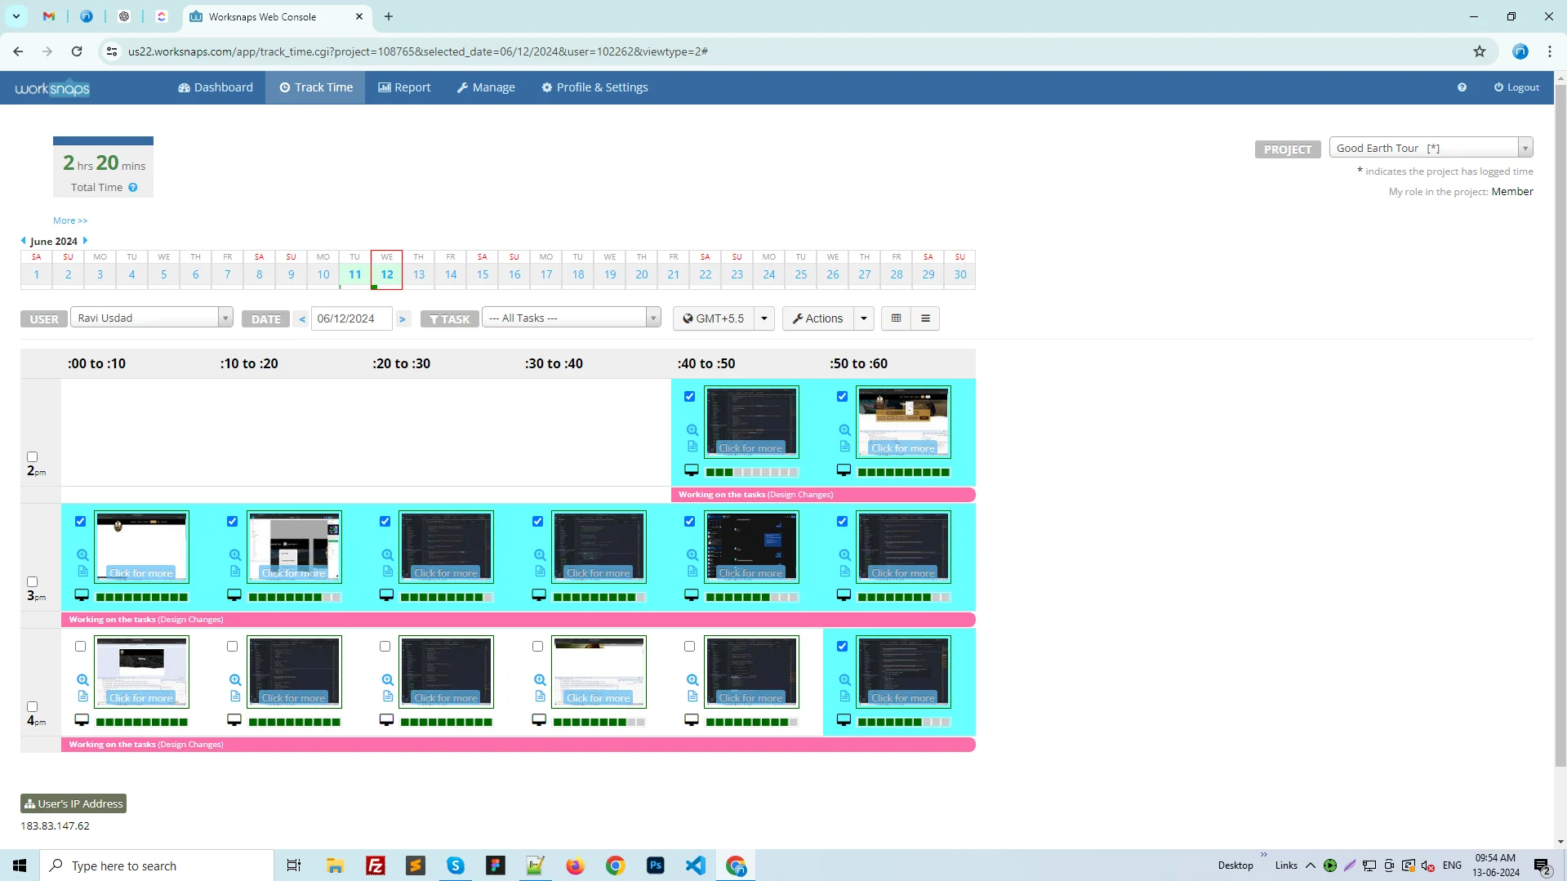Click the list view icon
Screen dimensions: 1567x881
tap(925, 318)
